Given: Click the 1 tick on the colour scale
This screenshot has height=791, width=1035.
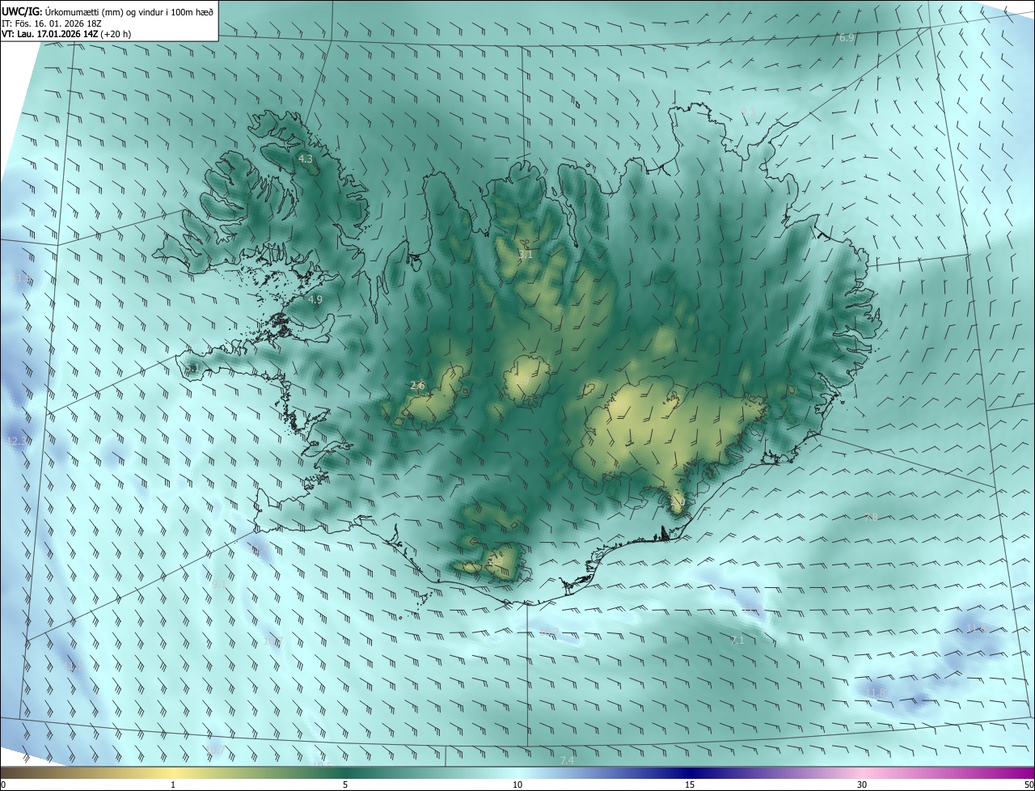Looking at the screenshot, I should tap(173, 785).
